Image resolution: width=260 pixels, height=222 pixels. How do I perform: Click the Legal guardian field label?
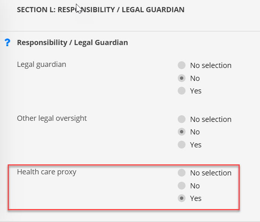pos(41,64)
